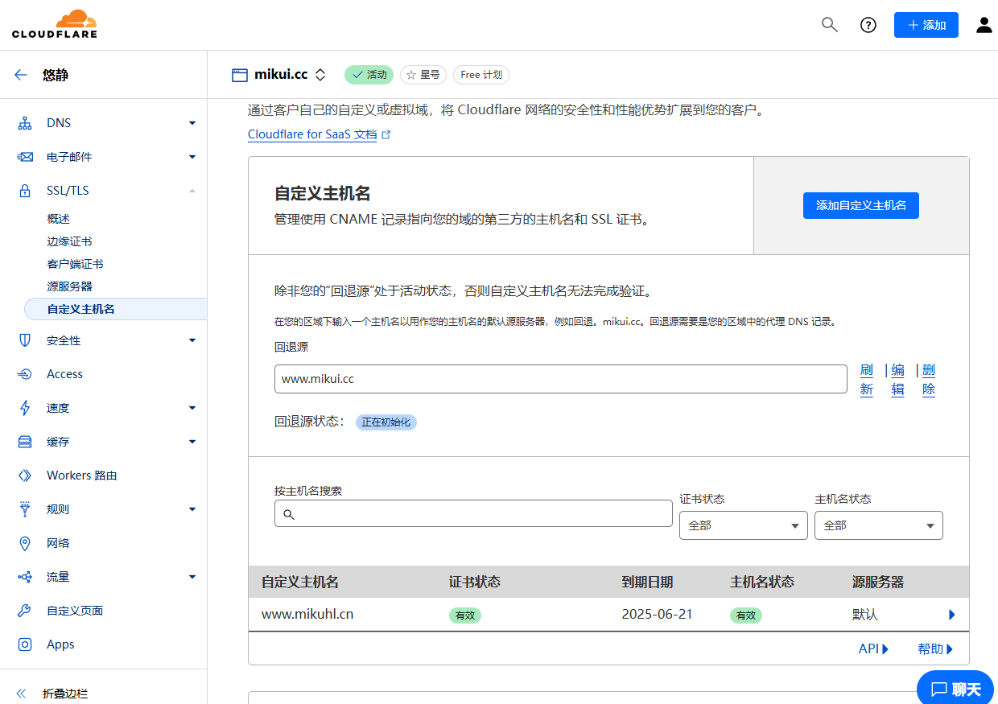
Task: Click the 电子邮件 envelope icon
Action: pyautogui.click(x=25, y=157)
